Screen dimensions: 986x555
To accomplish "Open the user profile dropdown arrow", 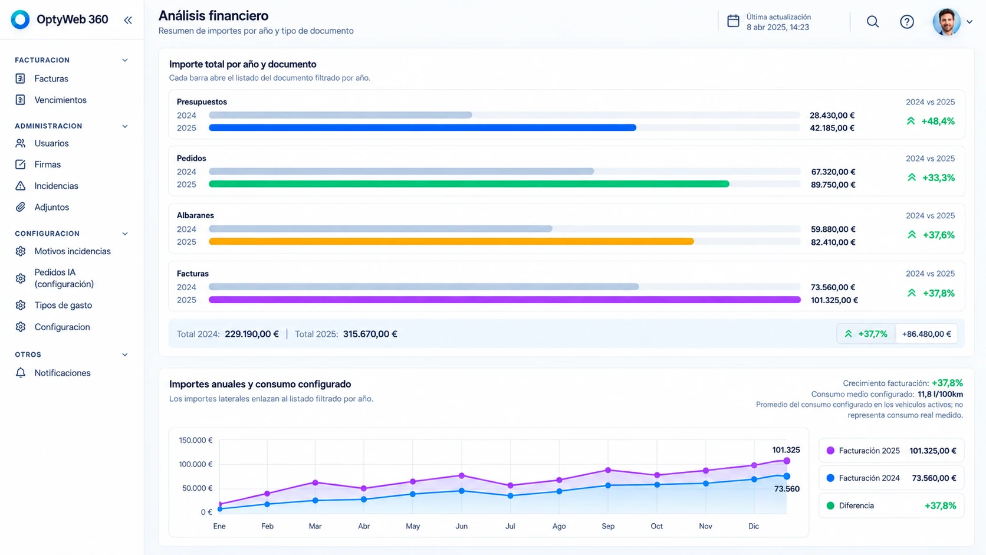I will point(969,22).
